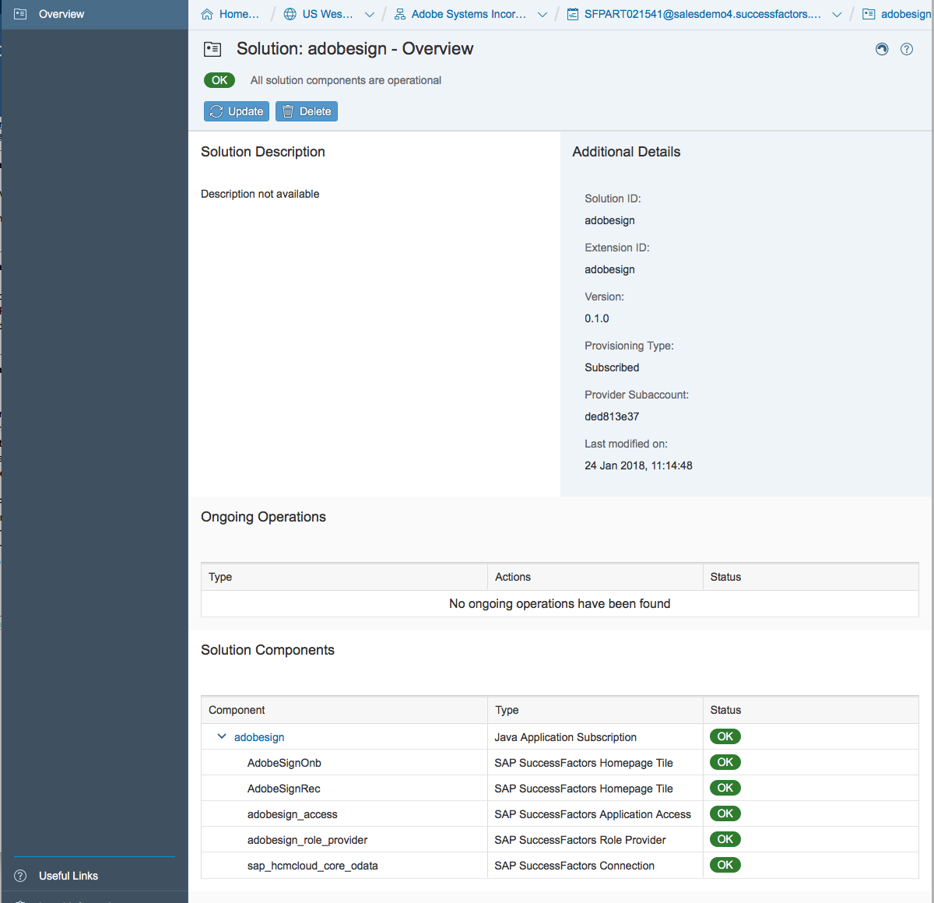Screen dimensions: 934x903
Task: Click the Actions column header
Action: click(595, 577)
